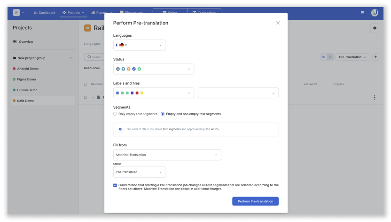Click the French flag icon
Screen dimensions: 391x222
(x=117, y=45)
